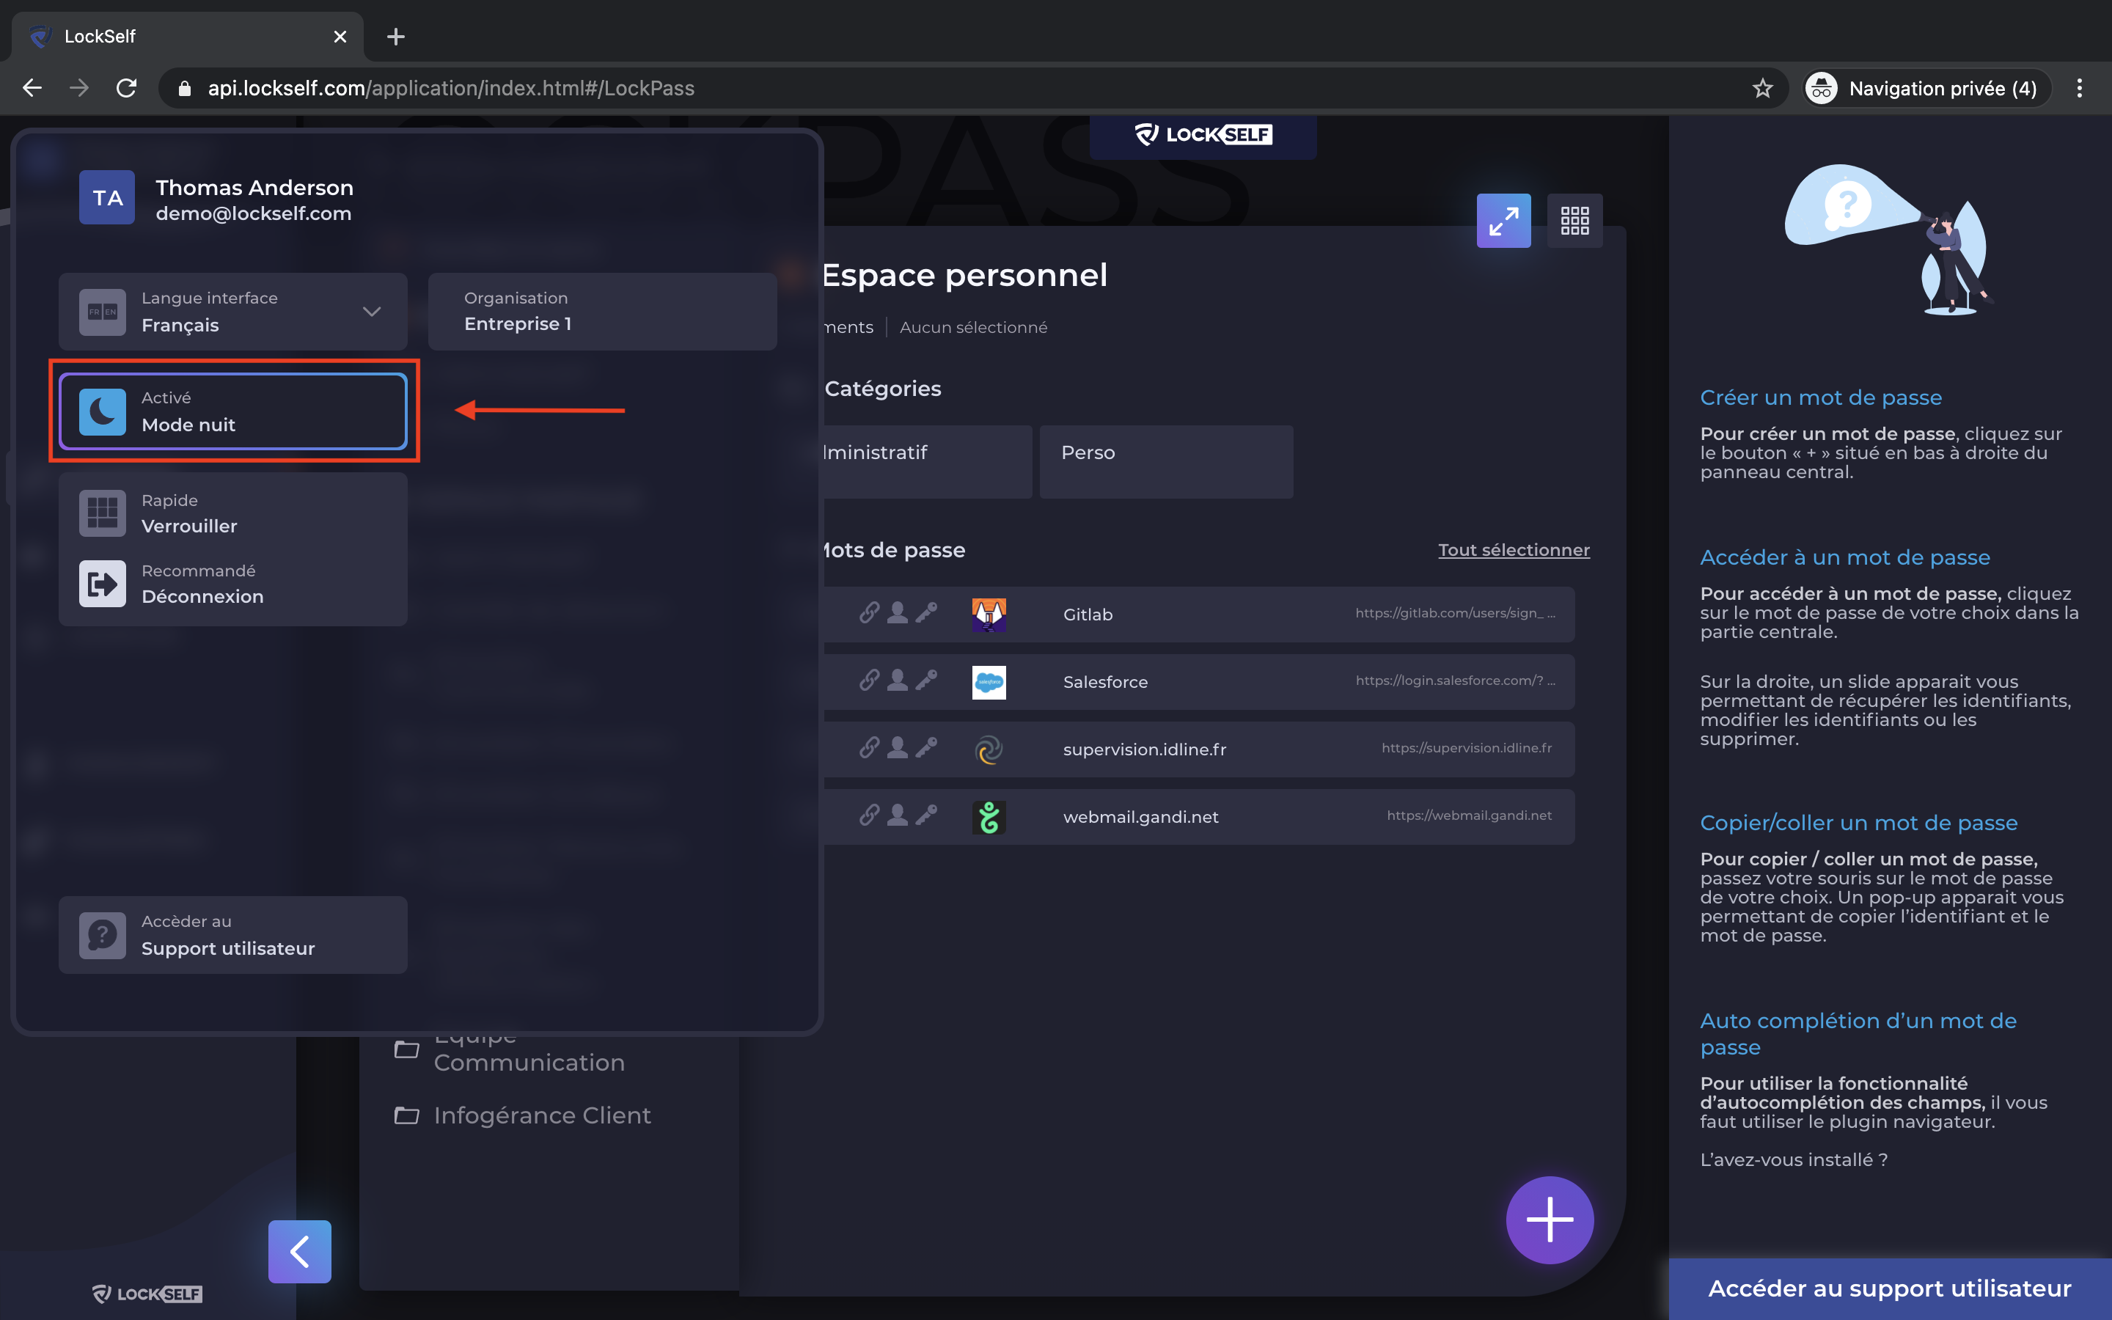Click the key icon on Salesforce row
Screen dimensions: 2112x1320
(x=926, y=680)
